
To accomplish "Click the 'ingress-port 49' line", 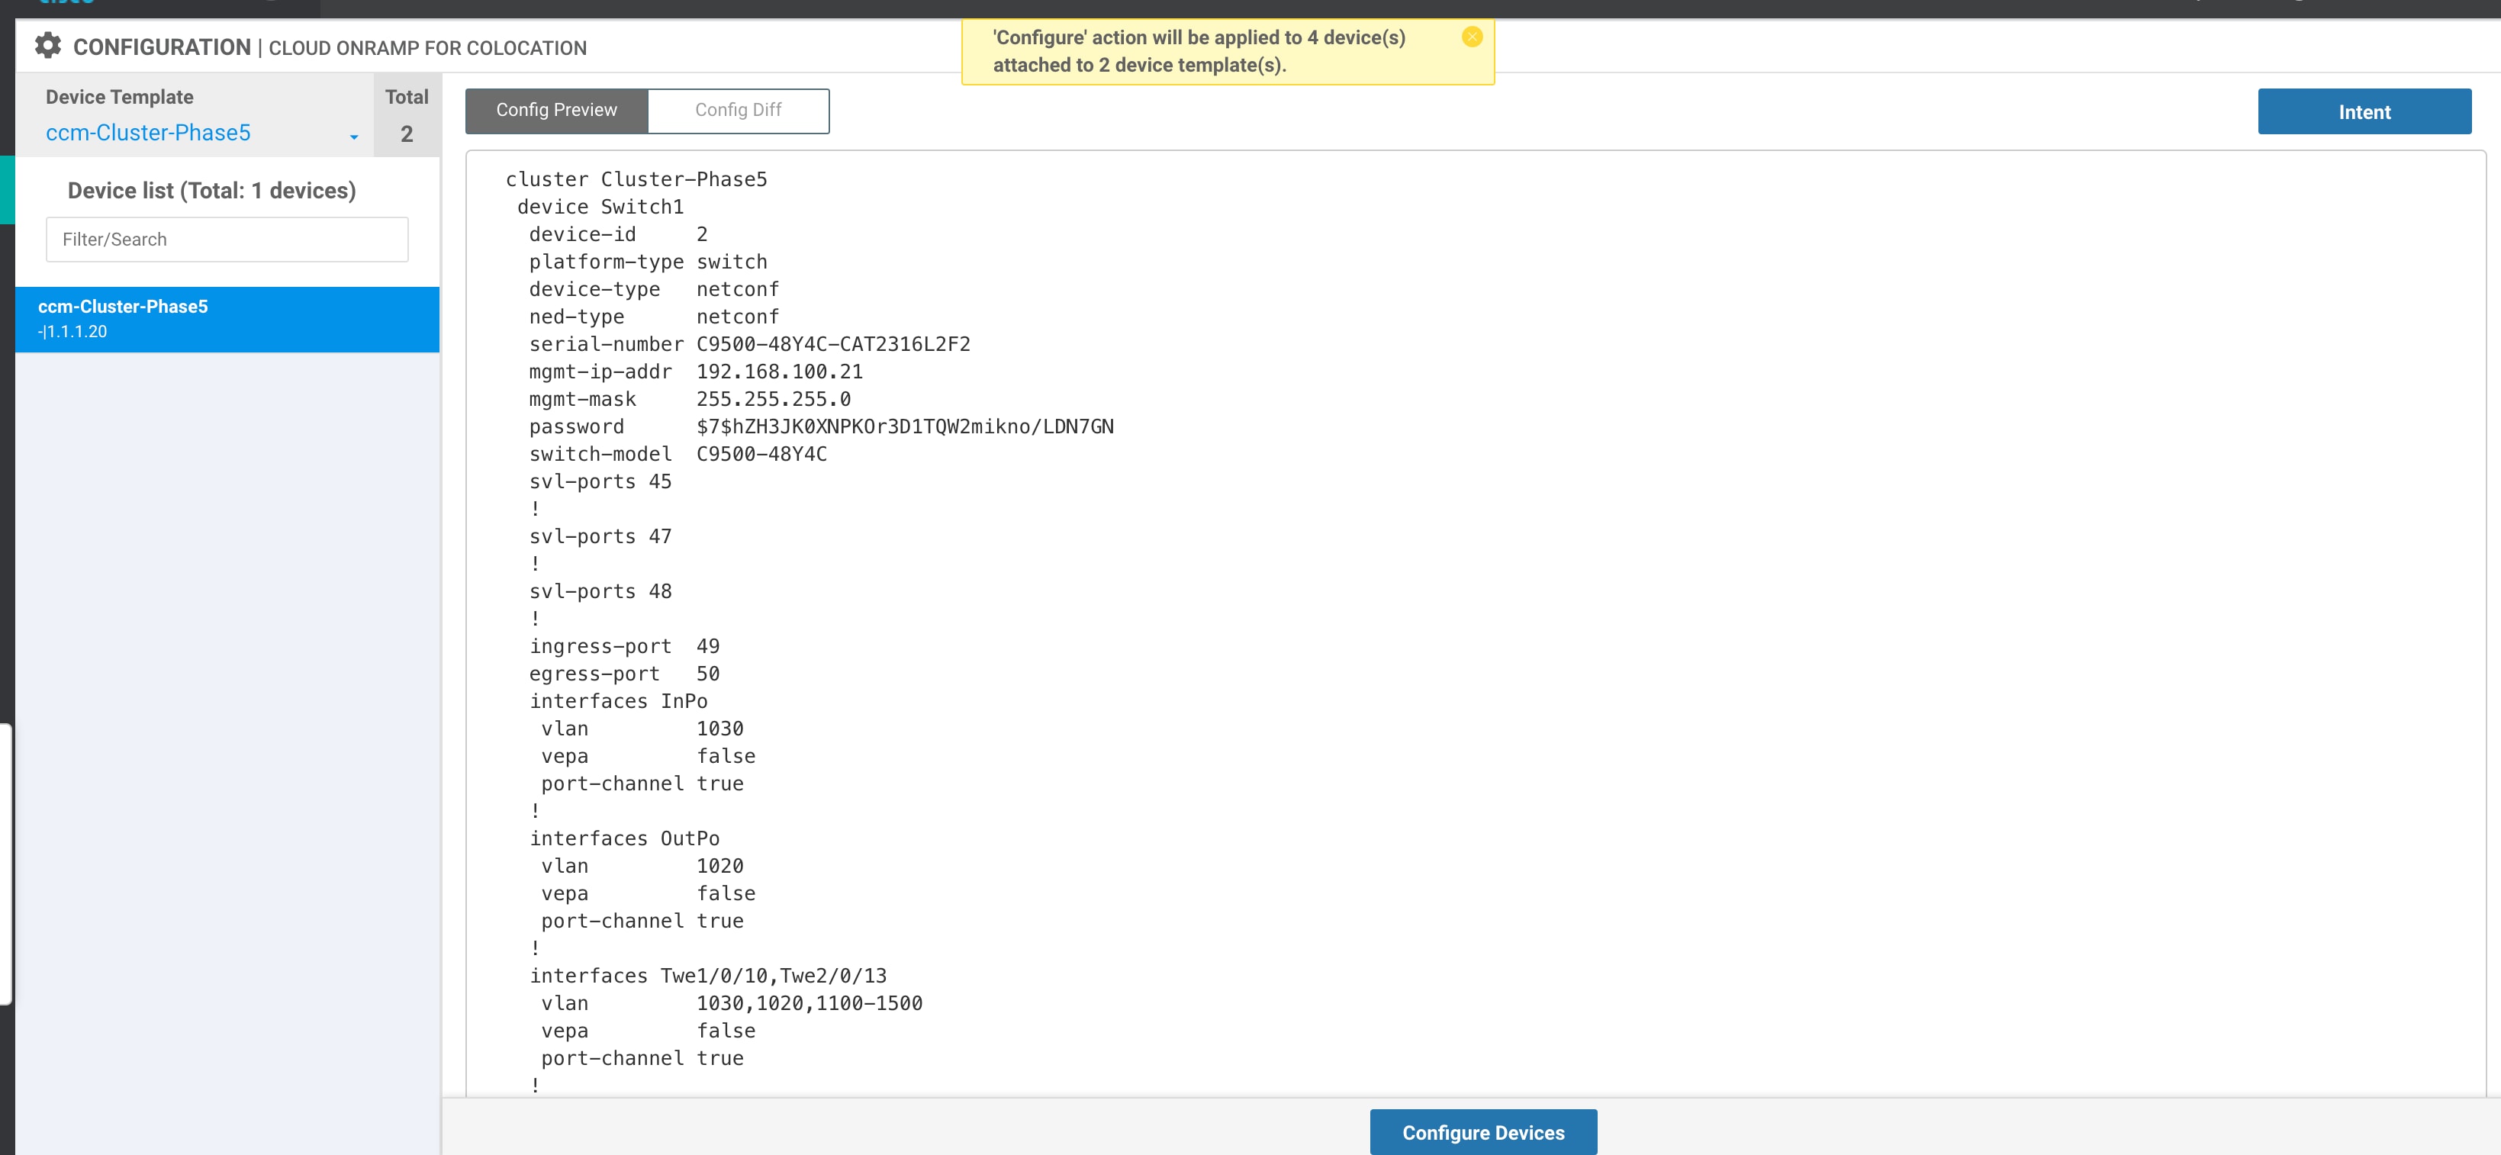I will click(624, 646).
